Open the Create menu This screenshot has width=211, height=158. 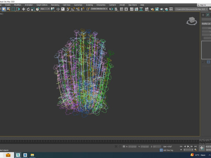point(8,5)
